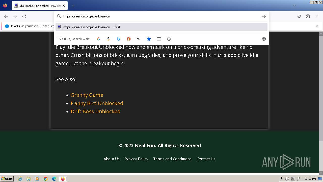Image resolution: width=323 pixels, height=182 pixels.
Task: Search in open Tabs icon
Action: click(159, 39)
